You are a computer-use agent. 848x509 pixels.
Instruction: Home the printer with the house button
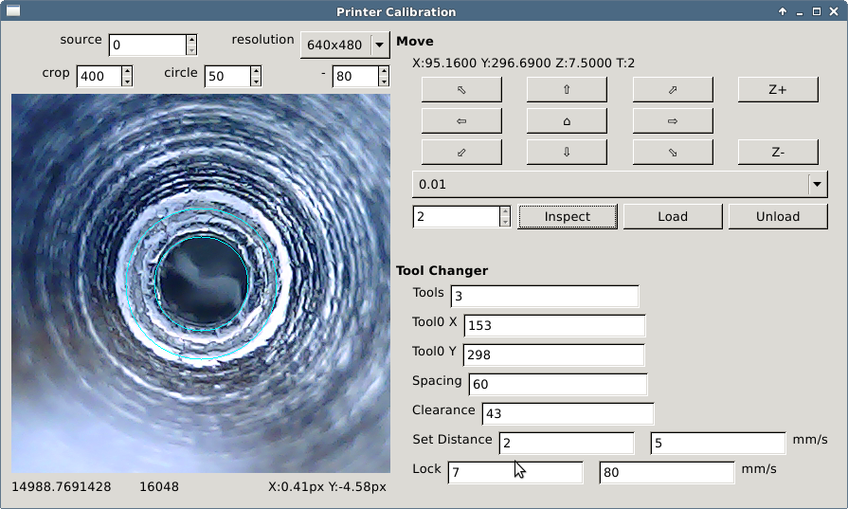[567, 120]
